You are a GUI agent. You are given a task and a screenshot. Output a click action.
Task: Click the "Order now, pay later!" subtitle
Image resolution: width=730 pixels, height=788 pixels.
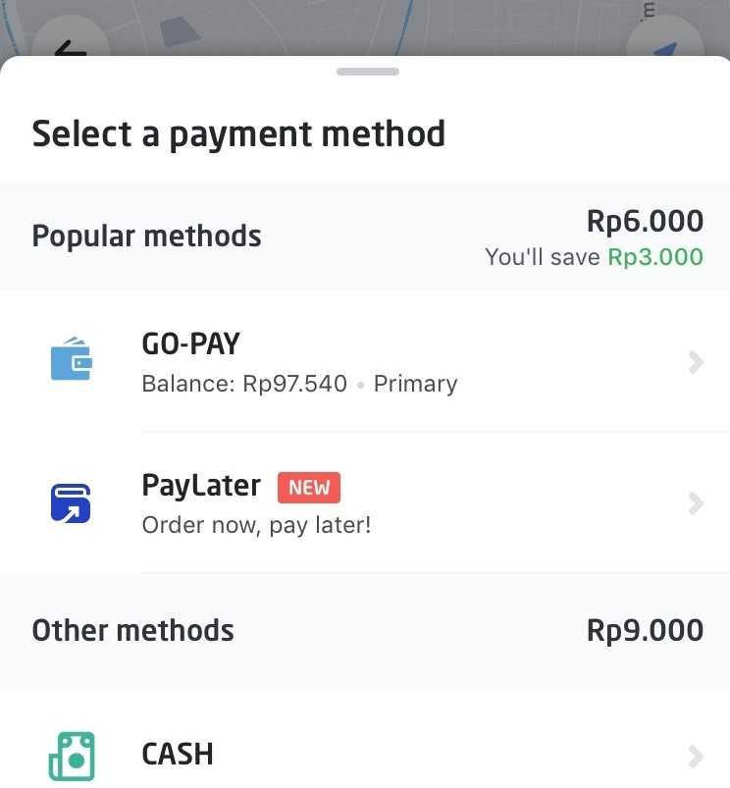point(257,526)
